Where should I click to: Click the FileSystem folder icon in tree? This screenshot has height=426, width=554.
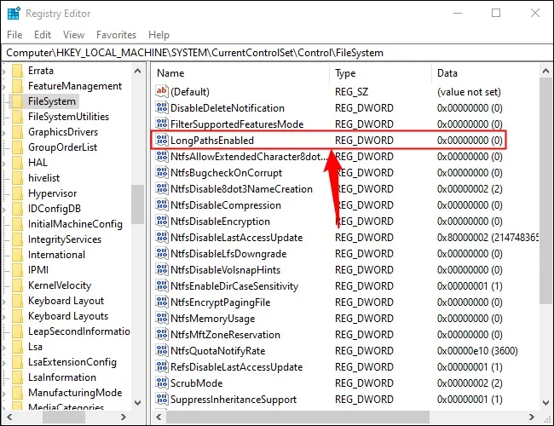coord(17,101)
